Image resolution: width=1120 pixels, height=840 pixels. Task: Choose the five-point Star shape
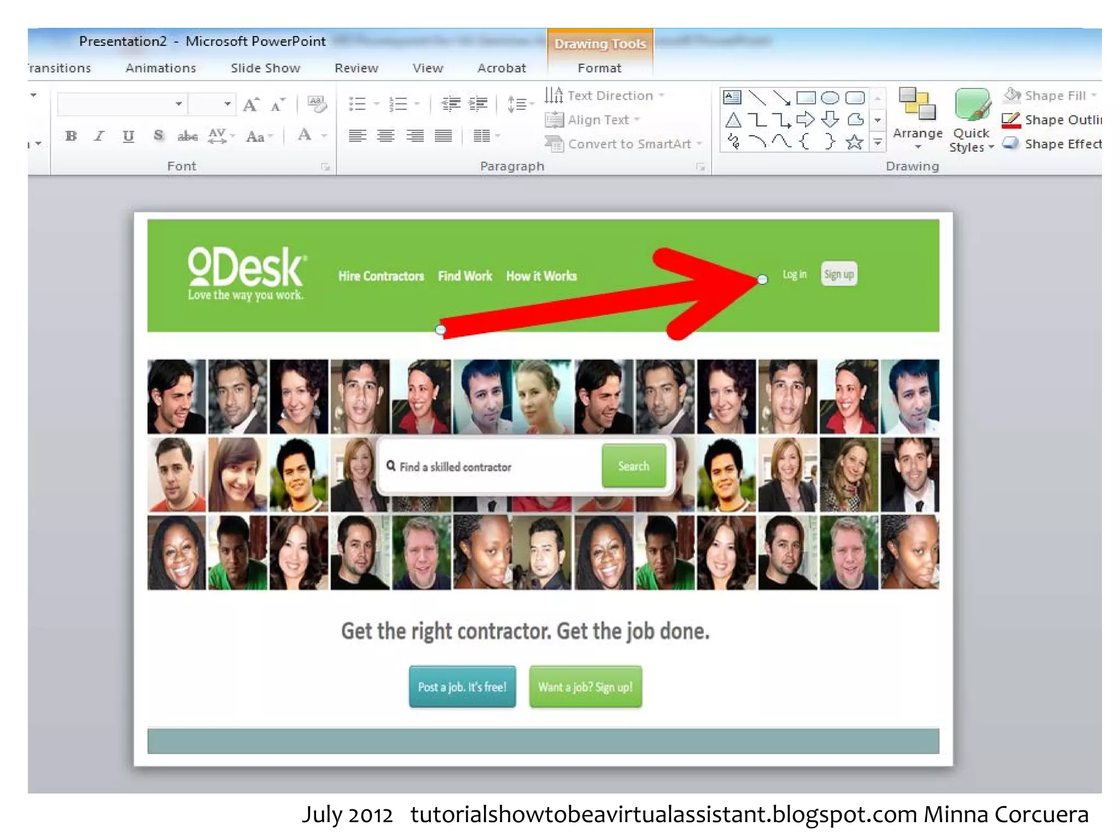click(x=854, y=143)
